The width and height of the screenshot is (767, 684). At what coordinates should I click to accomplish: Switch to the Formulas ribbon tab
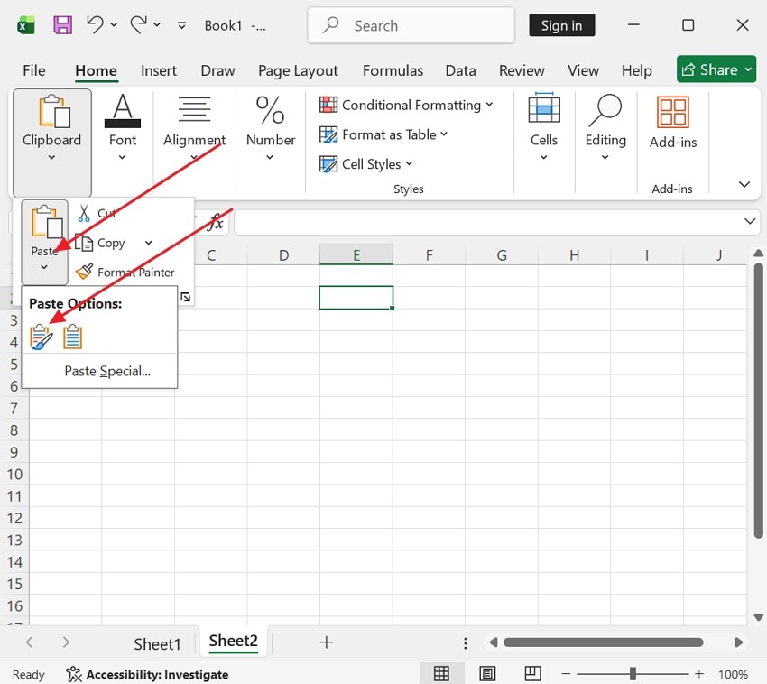click(x=393, y=70)
